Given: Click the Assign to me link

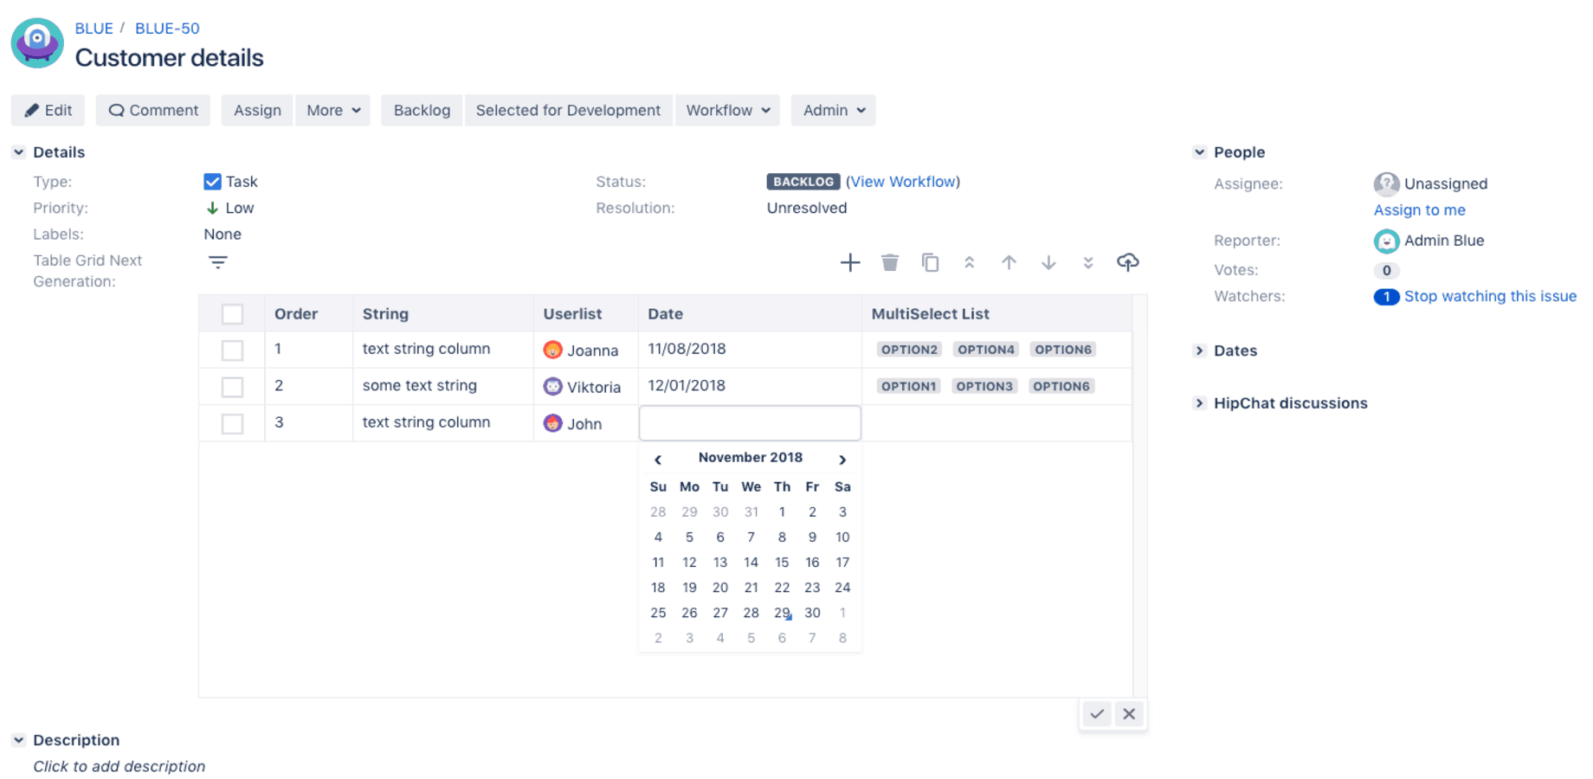Looking at the screenshot, I should tap(1420, 209).
